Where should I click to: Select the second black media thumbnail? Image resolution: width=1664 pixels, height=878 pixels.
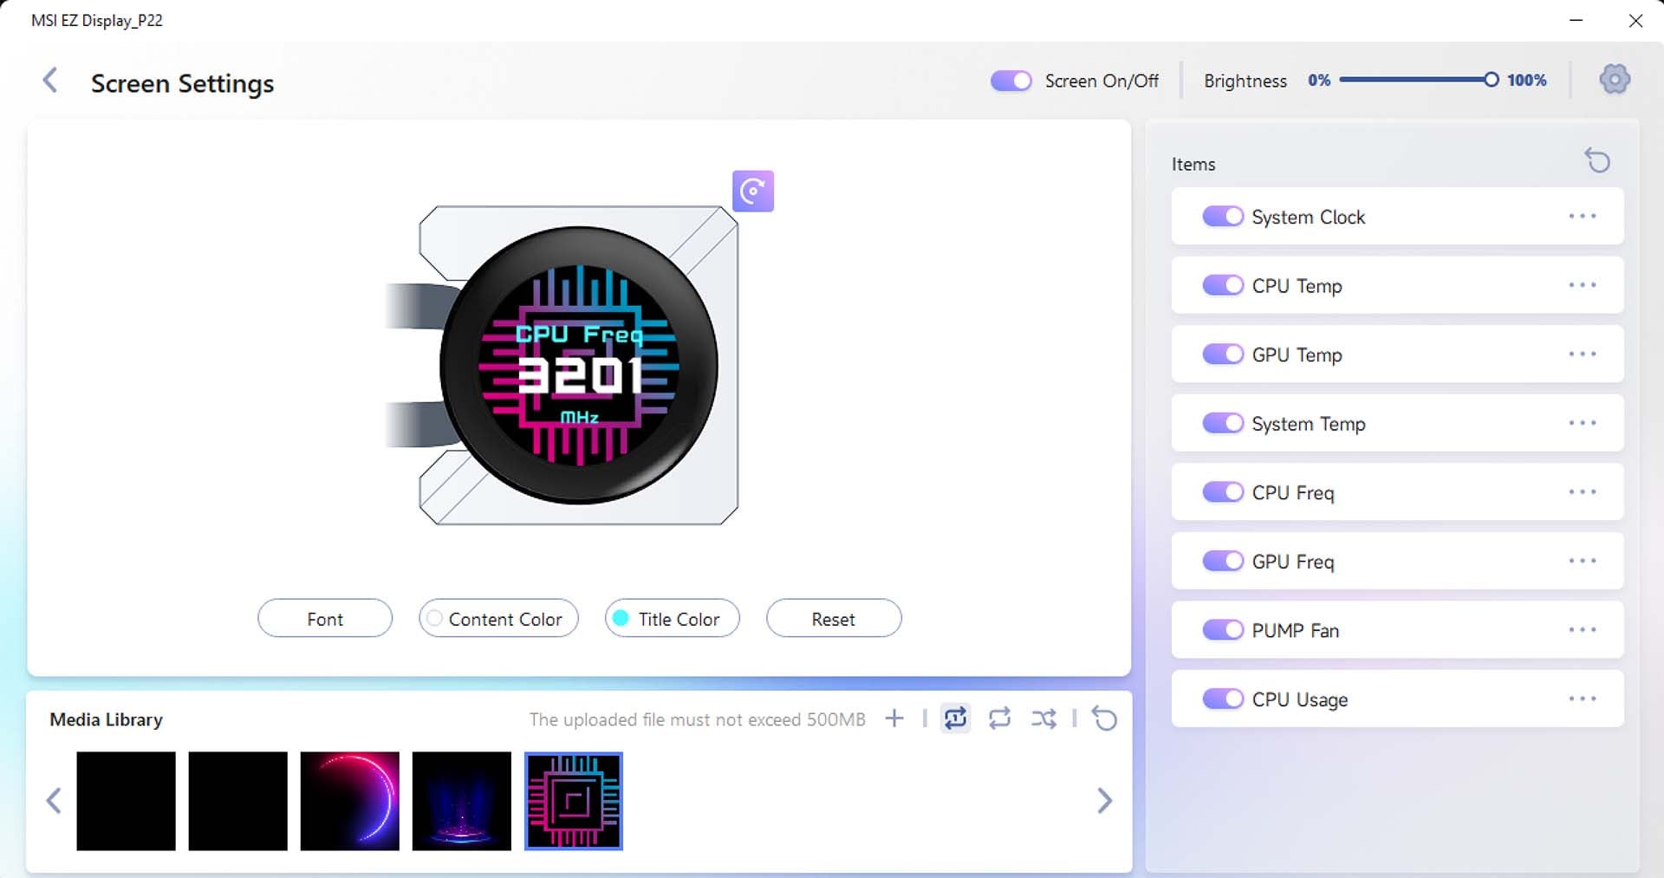pyautogui.click(x=237, y=801)
